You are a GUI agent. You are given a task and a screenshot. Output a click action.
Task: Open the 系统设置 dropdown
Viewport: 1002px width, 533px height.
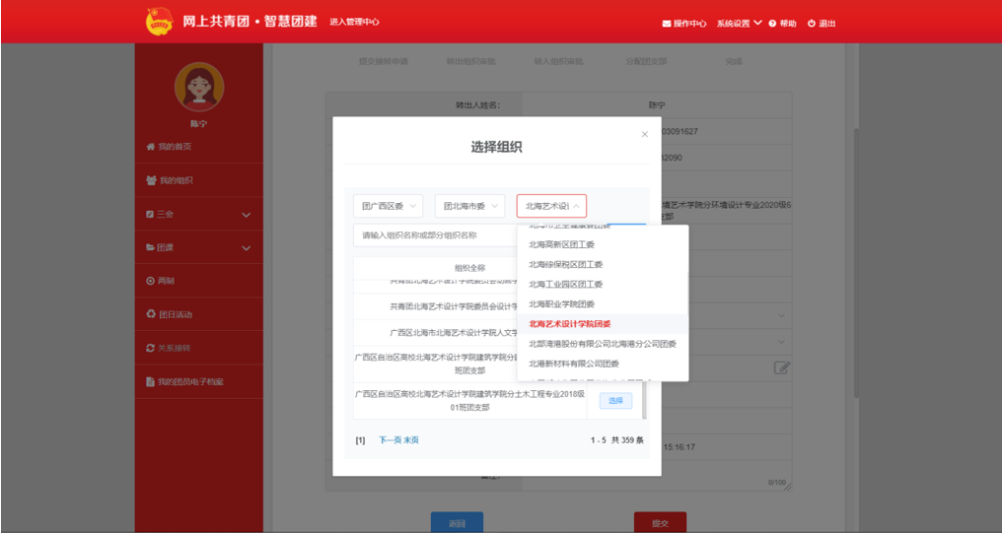click(739, 23)
